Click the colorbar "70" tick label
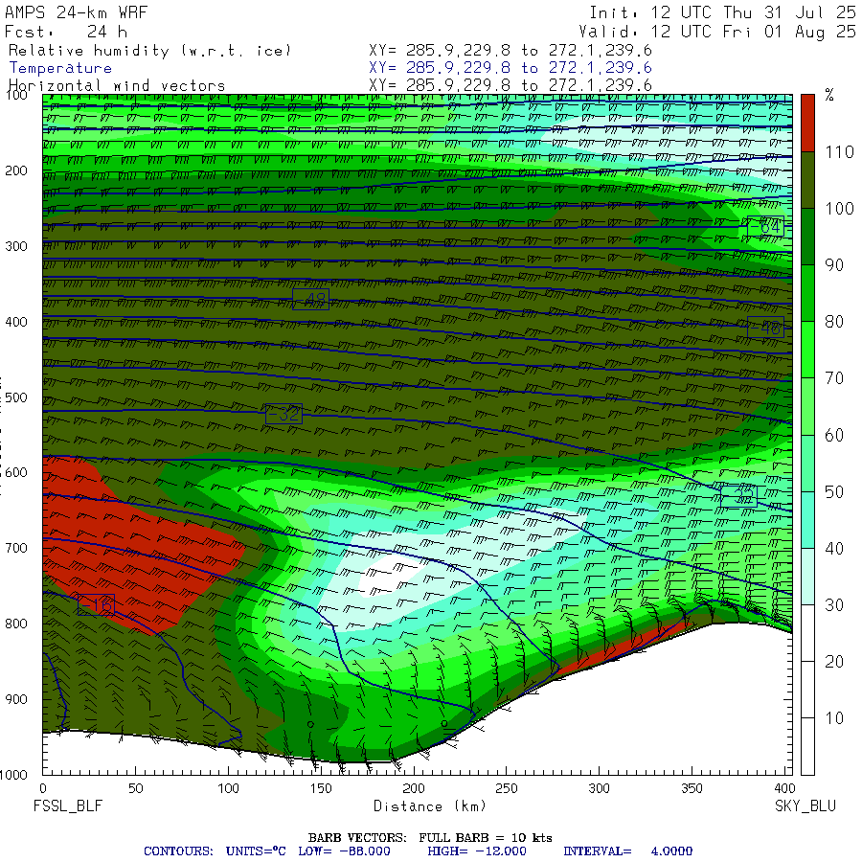 [x=834, y=378]
